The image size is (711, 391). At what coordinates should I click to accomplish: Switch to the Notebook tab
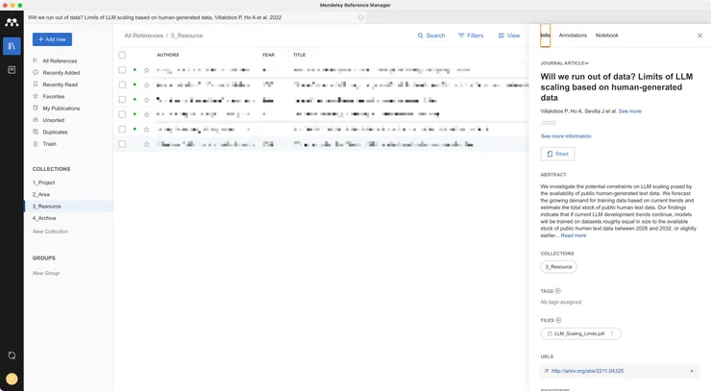click(x=606, y=36)
